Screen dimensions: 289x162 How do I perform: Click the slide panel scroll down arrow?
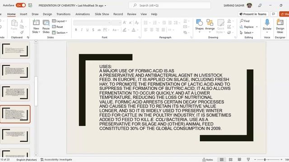[x=36, y=155]
